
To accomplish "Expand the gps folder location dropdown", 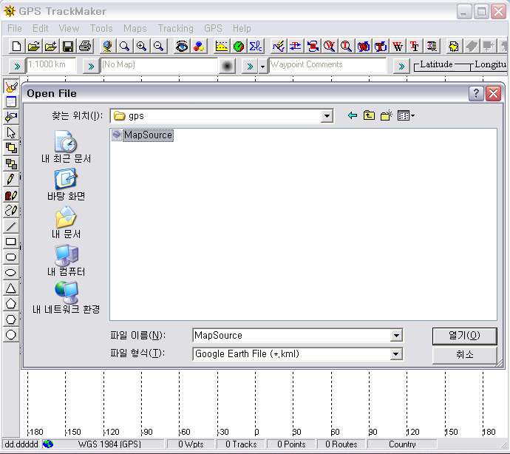I will (x=327, y=116).
